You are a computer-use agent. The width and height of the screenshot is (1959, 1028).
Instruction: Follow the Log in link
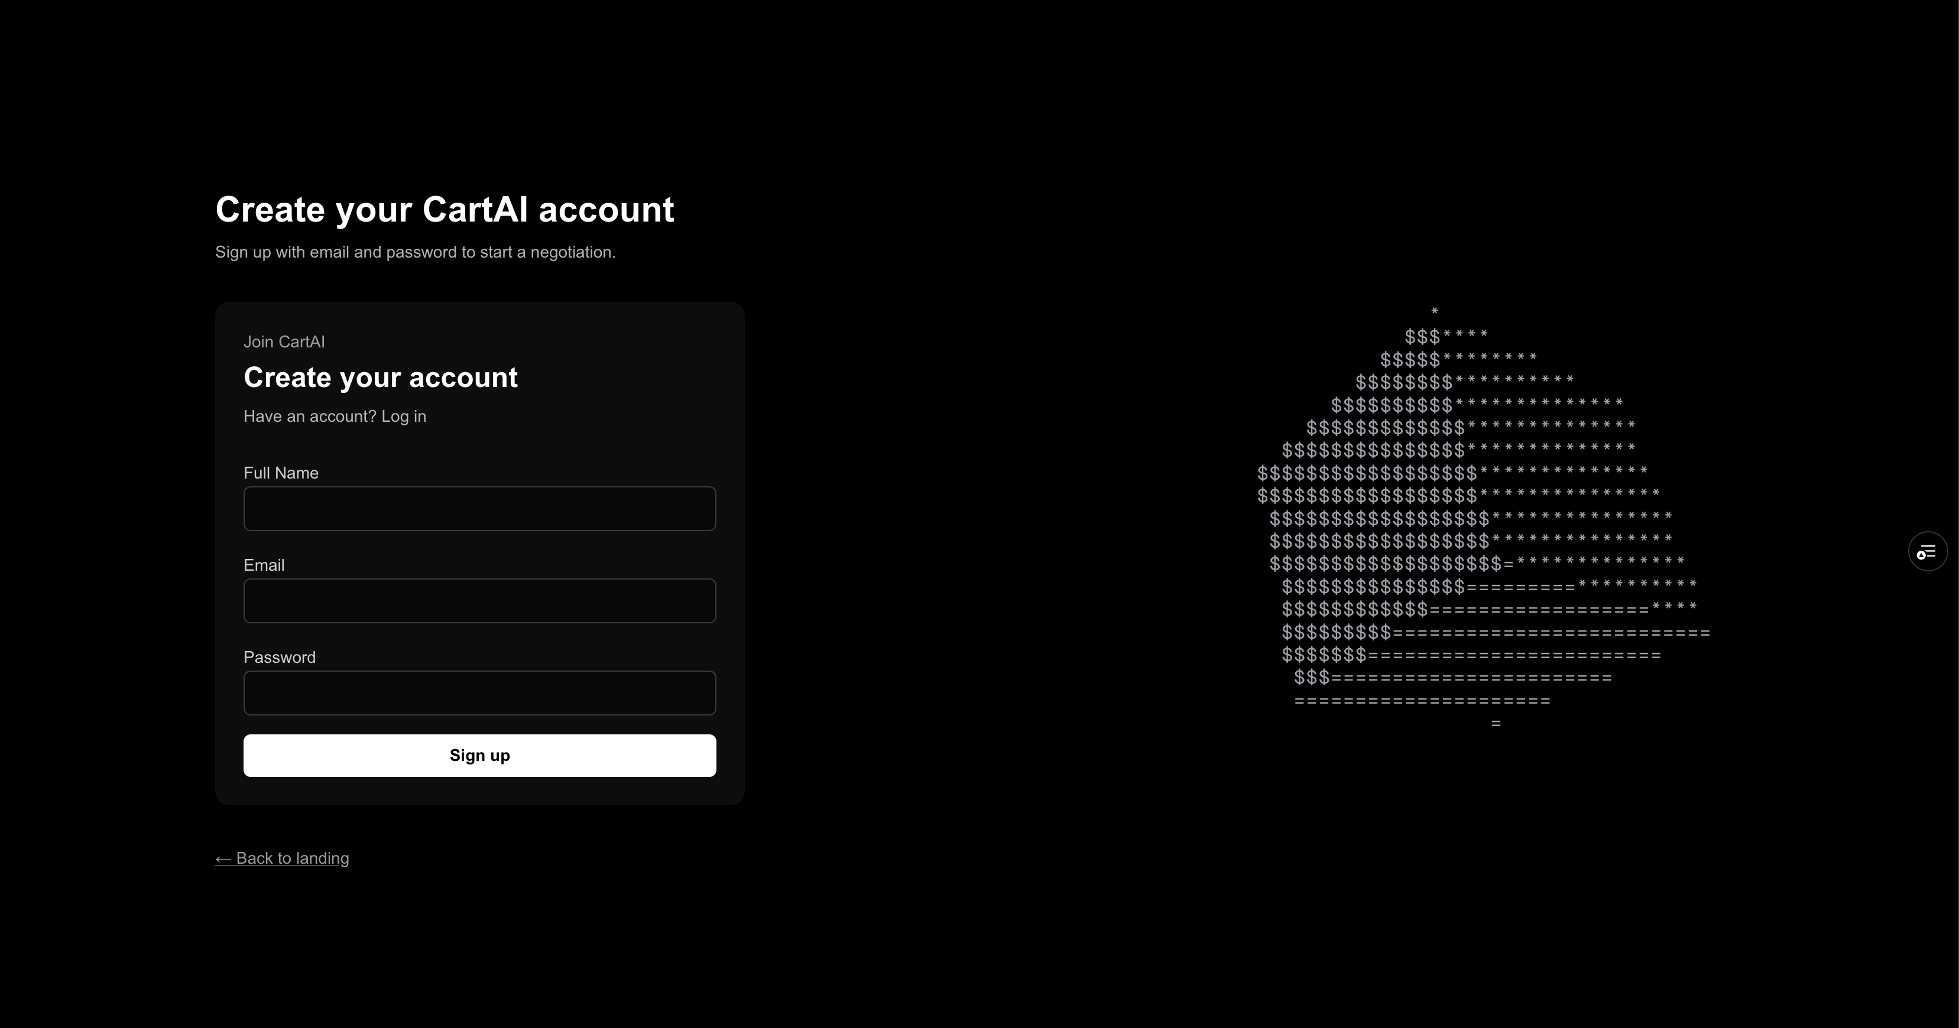pyautogui.click(x=404, y=417)
